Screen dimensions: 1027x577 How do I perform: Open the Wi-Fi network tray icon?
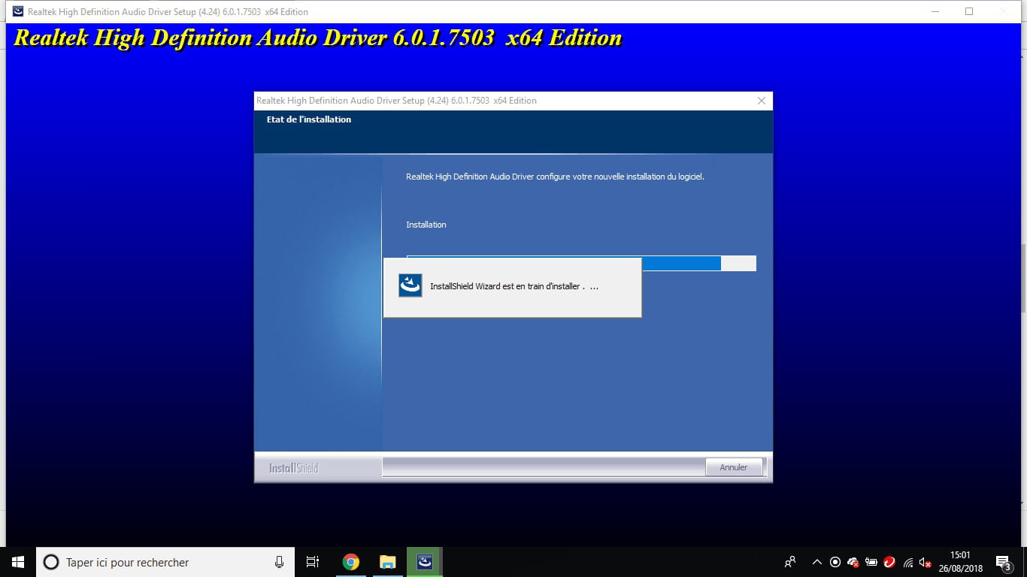tap(908, 562)
